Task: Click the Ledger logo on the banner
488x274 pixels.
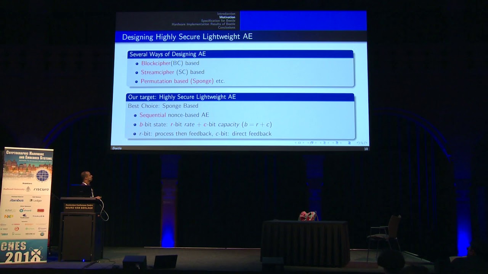Action: (x=36, y=201)
